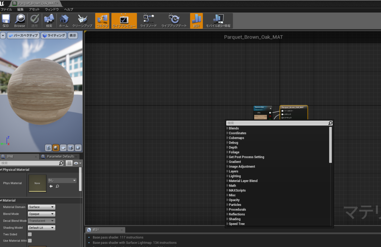Switch to the 詳細 (Details) tab
Image resolution: width=381 pixels, height=247 pixels.
[19, 156]
